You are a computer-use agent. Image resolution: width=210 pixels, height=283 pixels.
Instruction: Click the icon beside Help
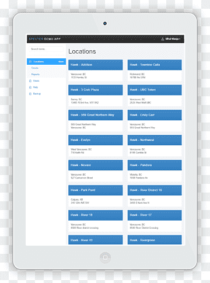click(30, 87)
